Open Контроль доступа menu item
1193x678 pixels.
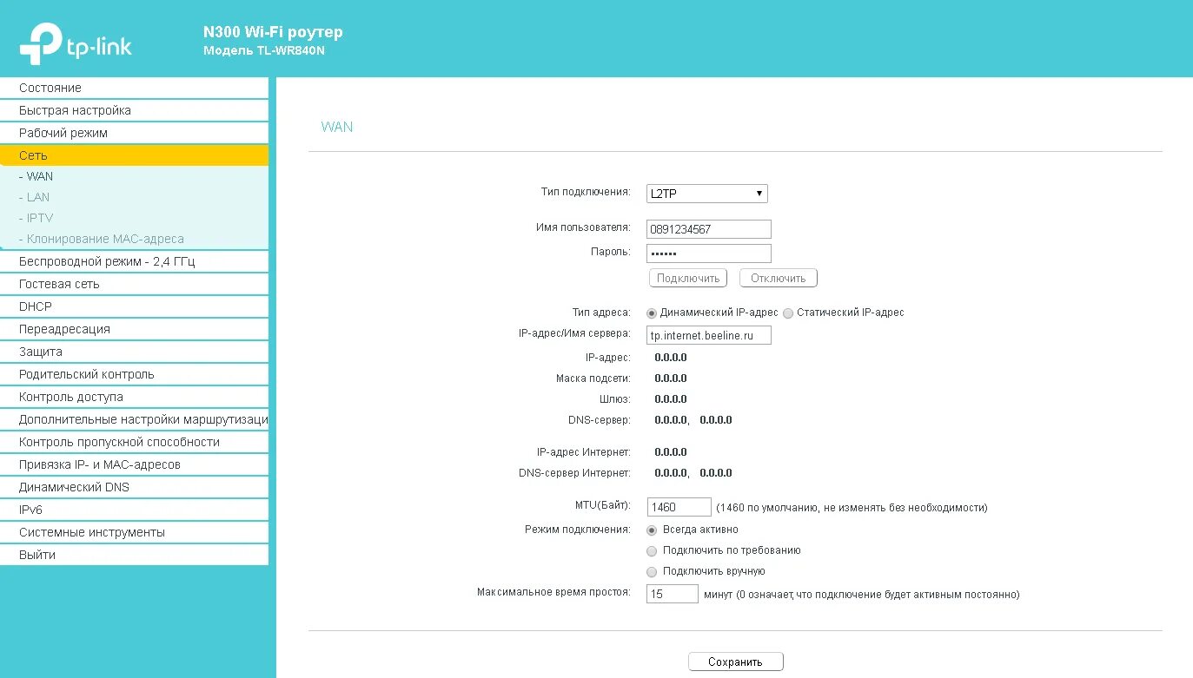[134, 397]
